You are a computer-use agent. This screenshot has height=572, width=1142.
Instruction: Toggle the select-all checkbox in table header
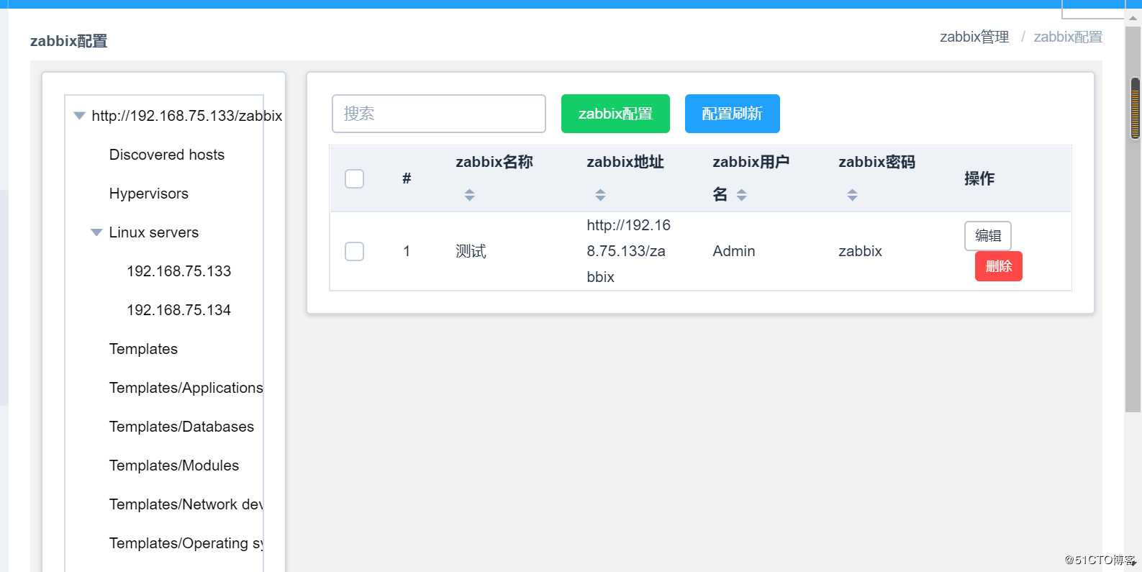354,178
